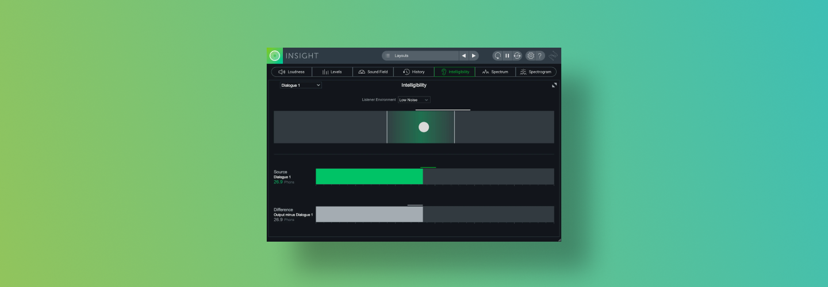Click the reset meters circular arrow icon

(x=498, y=56)
